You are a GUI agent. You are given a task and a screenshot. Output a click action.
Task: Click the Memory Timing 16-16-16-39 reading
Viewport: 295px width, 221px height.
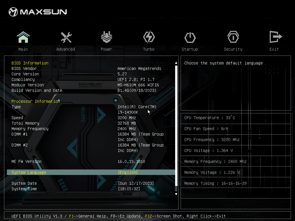[x=215, y=183]
